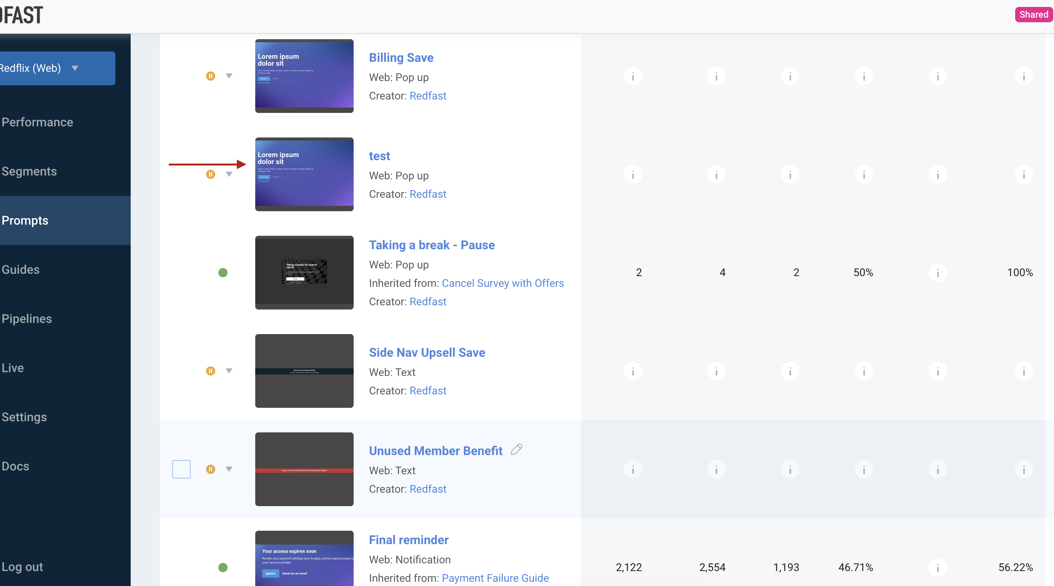Click the pencil edit icon beside Unused Member Benefit
This screenshot has width=1054, height=586.
[x=516, y=450]
